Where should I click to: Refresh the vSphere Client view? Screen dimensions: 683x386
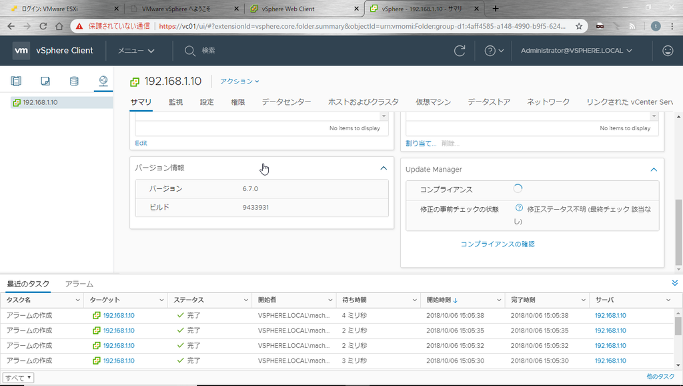click(460, 50)
